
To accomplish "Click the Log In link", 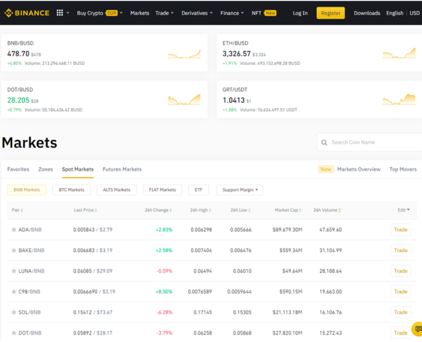I will (x=300, y=13).
